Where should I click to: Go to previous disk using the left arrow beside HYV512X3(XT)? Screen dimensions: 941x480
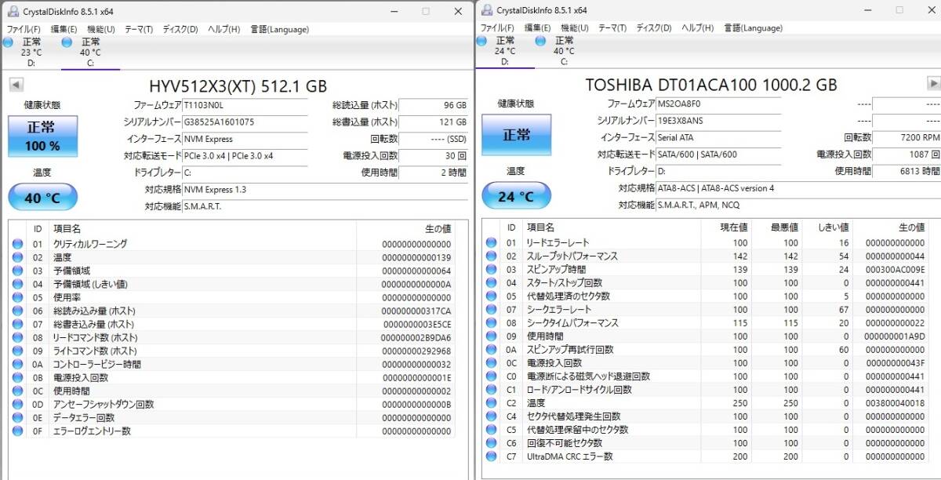point(15,84)
